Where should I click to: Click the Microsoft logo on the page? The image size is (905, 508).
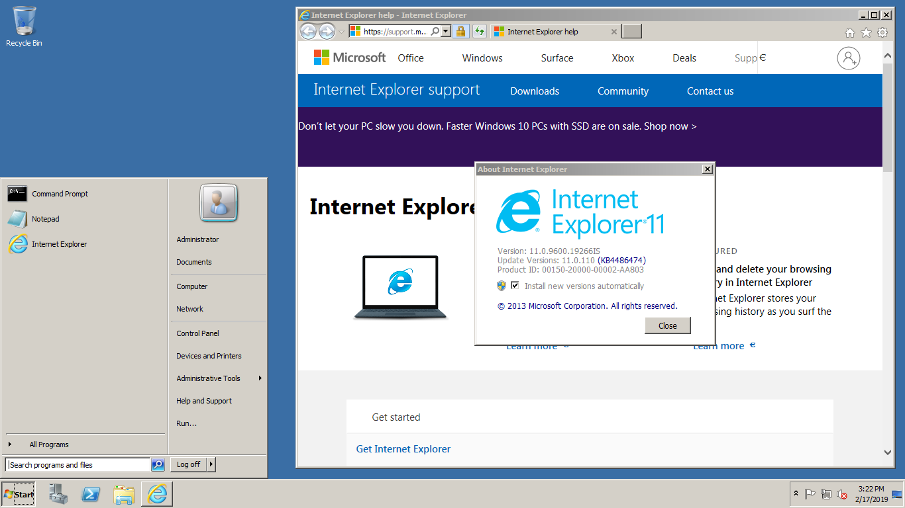click(x=350, y=58)
